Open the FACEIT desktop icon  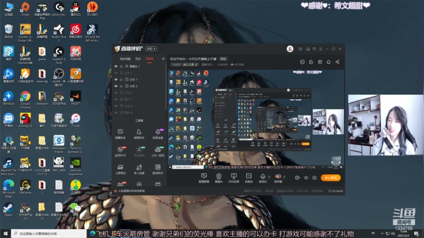coord(75,98)
